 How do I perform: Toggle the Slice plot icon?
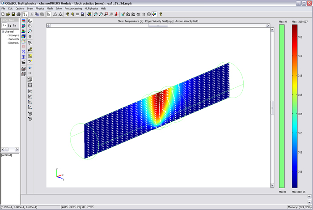pos(23,21)
